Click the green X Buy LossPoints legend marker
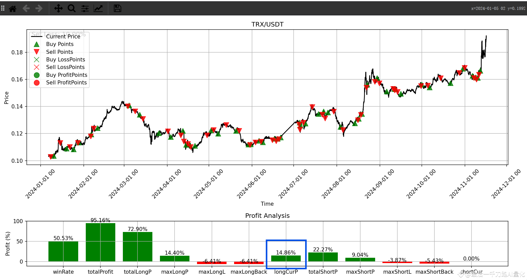The height and width of the screenshot is (280, 527). tap(37, 60)
